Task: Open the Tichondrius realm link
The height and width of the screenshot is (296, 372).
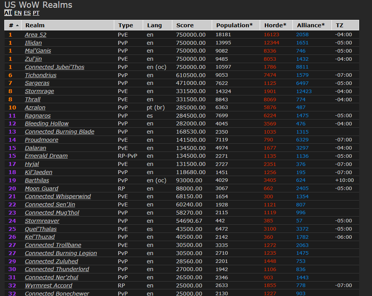Action: (x=41, y=75)
